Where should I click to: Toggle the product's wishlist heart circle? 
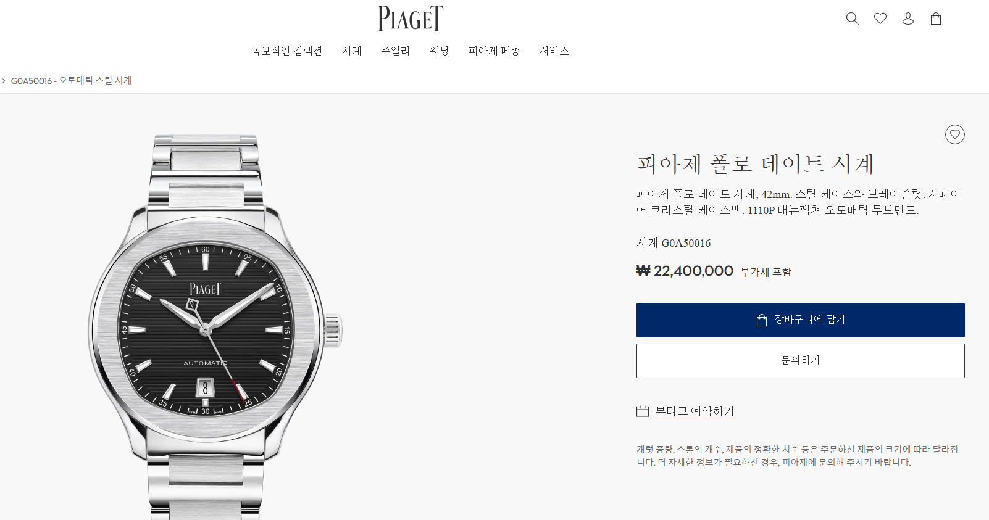coord(955,134)
